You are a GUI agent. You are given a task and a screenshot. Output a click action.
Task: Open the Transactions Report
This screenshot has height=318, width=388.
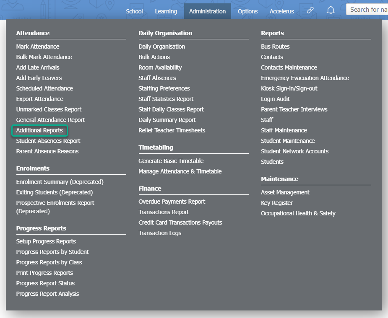click(x=164, y=212)
